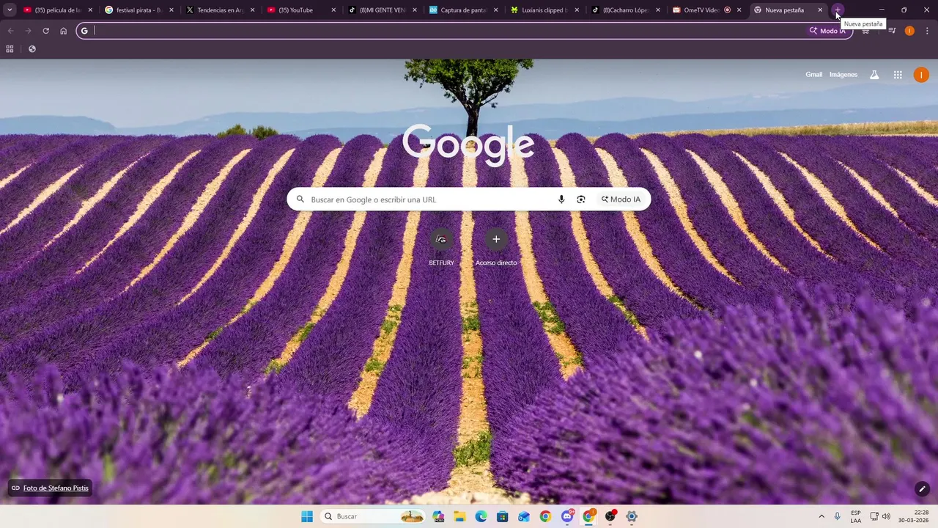Go back with the browser back arrow
Viewport: 938px width, 528px height.
10,31
